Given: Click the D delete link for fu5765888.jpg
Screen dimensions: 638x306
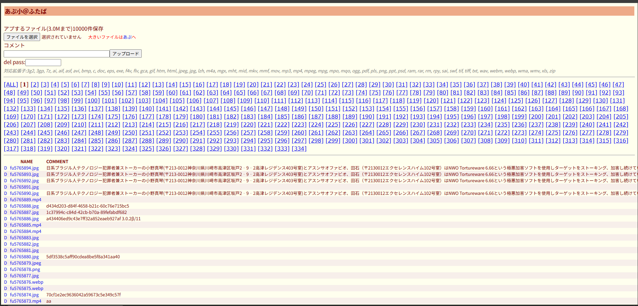Looking at the screenshot, I should (5, 206).
